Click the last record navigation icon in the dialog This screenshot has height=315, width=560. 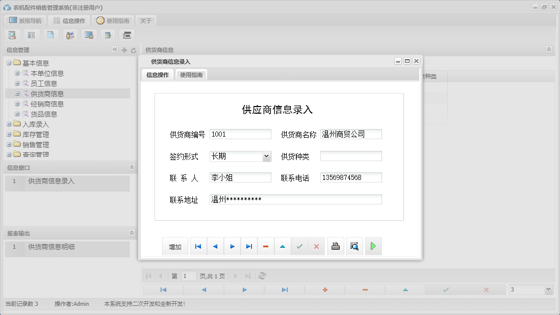click(x=249, y=246)
